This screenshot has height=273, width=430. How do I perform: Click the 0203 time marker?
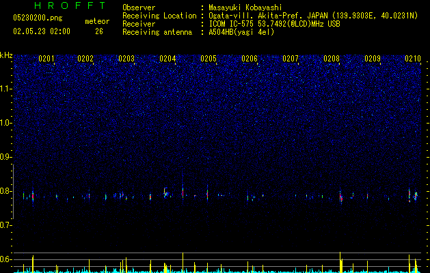pos(126,59)
